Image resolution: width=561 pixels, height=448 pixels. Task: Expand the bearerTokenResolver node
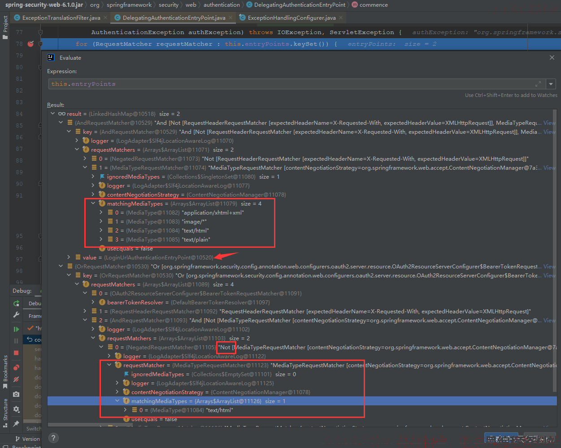click(93, 303)
